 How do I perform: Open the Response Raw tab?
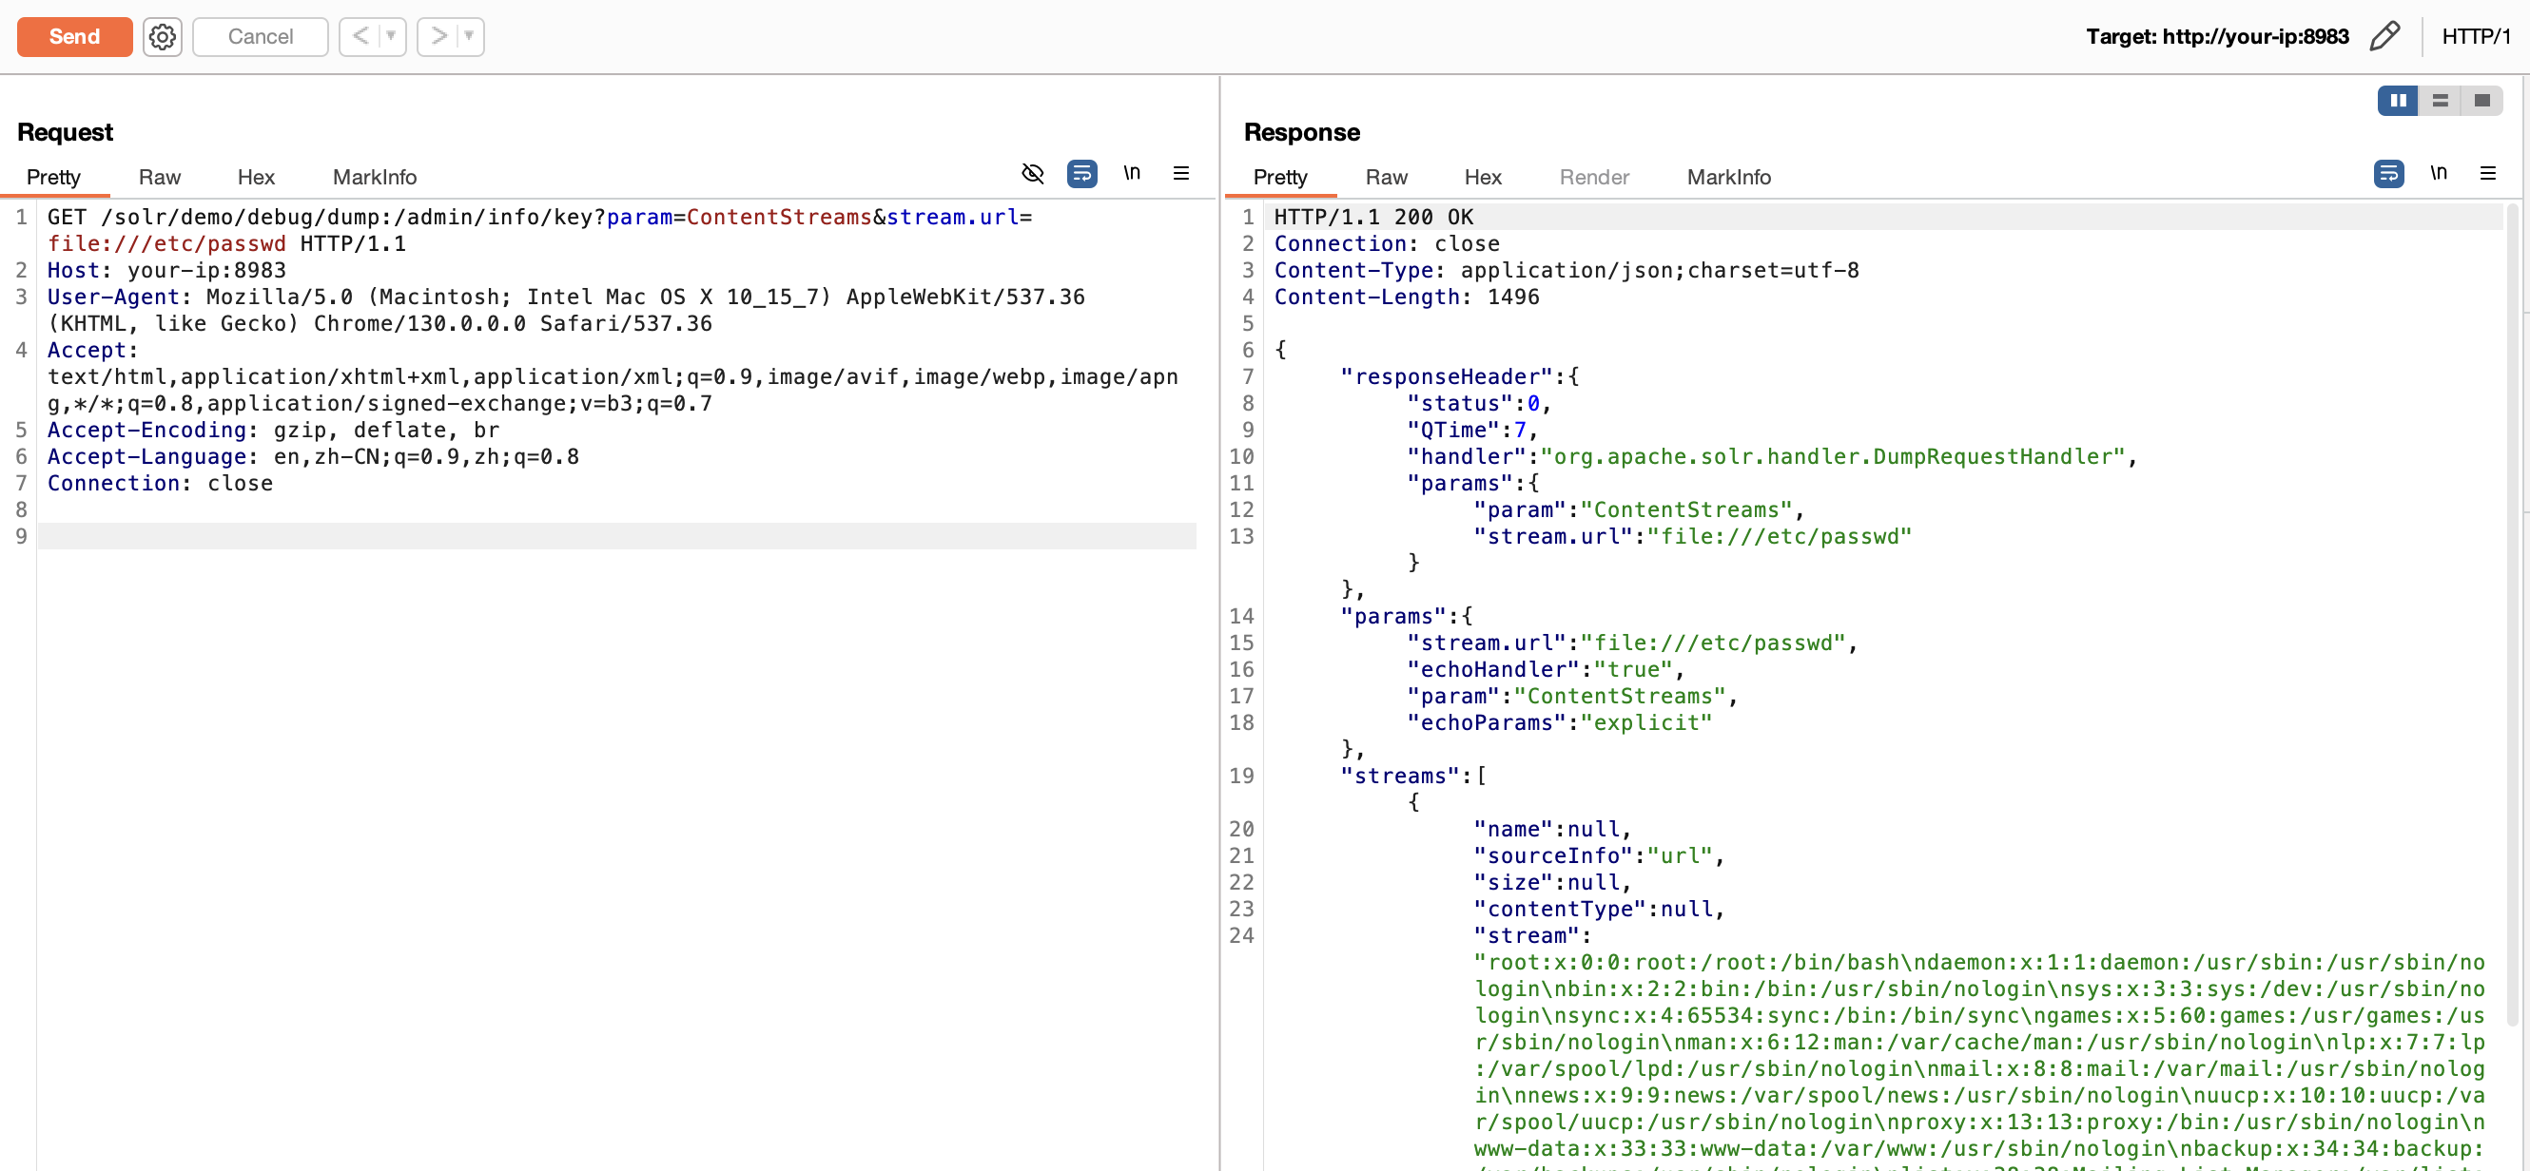click(1386, 177)
